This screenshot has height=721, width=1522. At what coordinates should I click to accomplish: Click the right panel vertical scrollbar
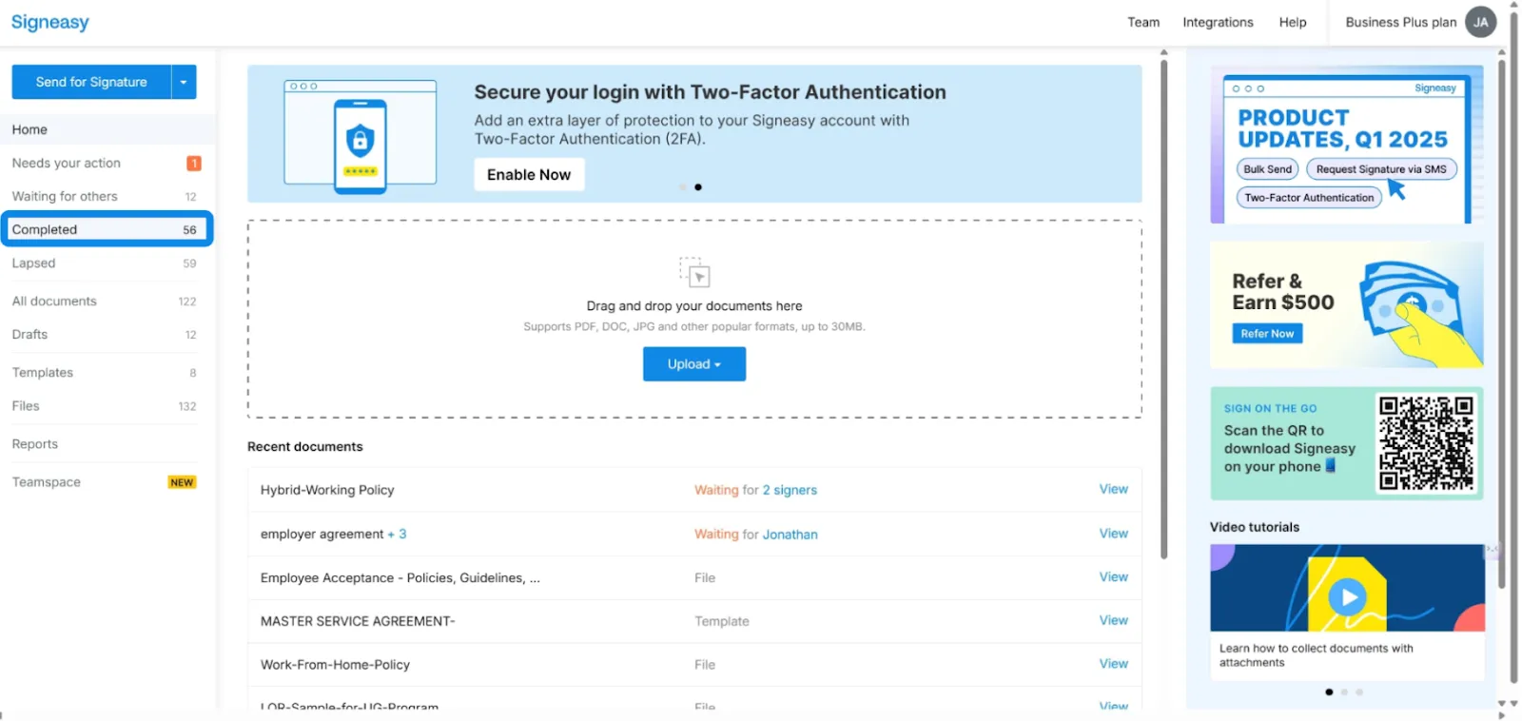click(1501, 323)
